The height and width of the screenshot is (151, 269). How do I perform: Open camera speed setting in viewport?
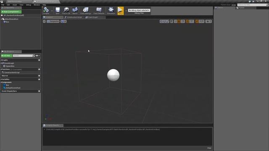pos(208,21)
